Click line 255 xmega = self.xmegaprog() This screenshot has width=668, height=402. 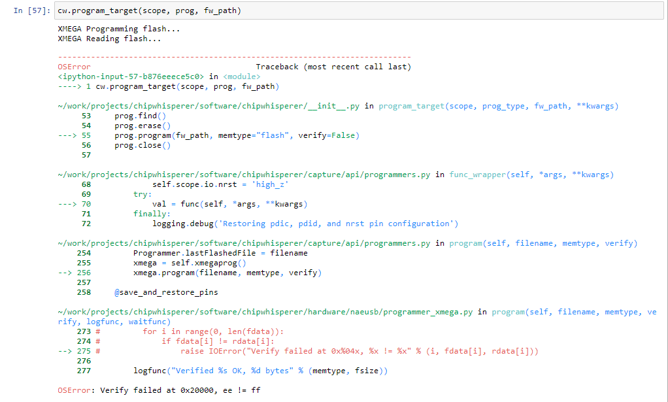[190, 263]
